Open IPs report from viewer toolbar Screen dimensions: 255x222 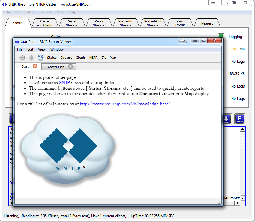coord(103,58)
